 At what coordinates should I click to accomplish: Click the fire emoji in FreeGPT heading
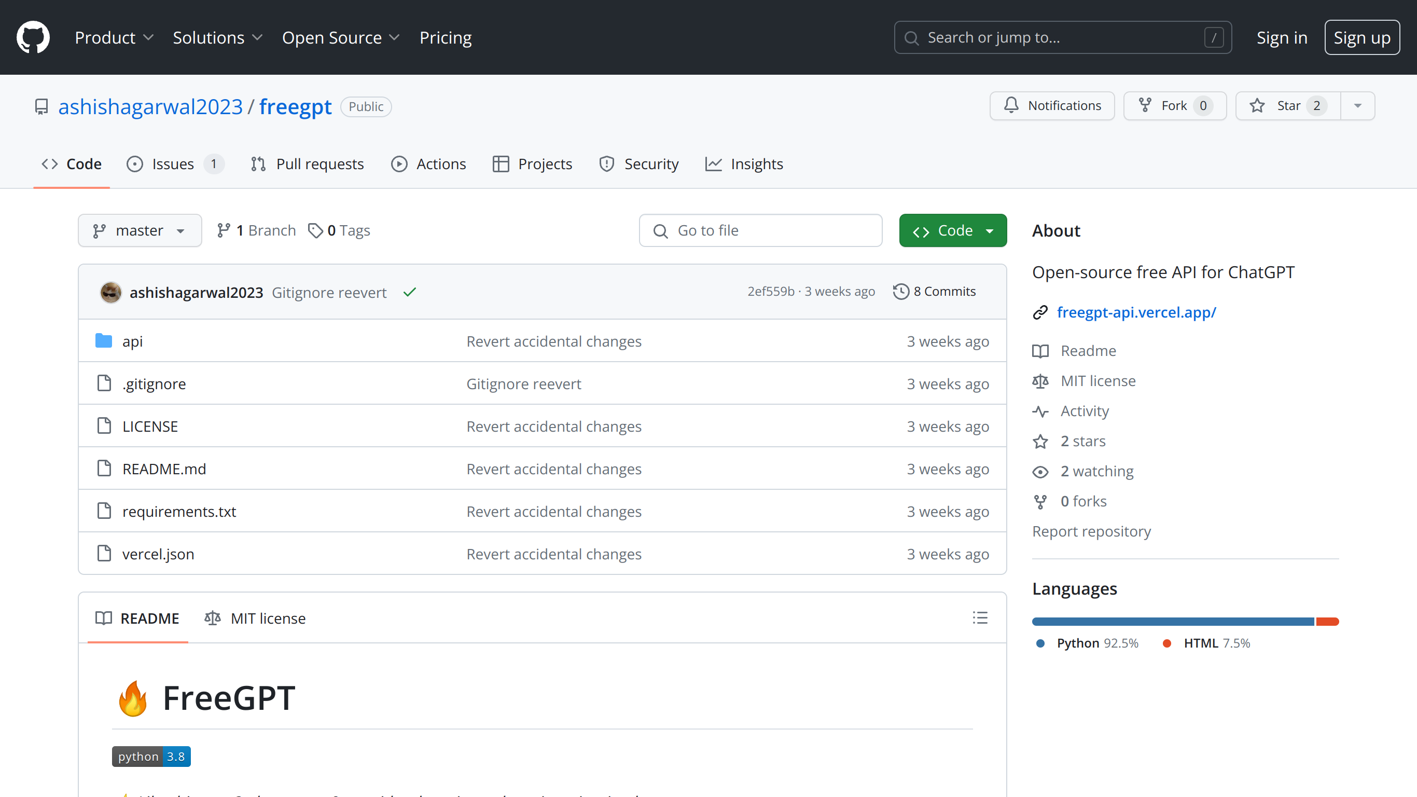tap(133, 698)
